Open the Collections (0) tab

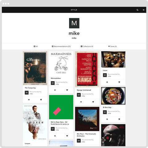point(87,46)
